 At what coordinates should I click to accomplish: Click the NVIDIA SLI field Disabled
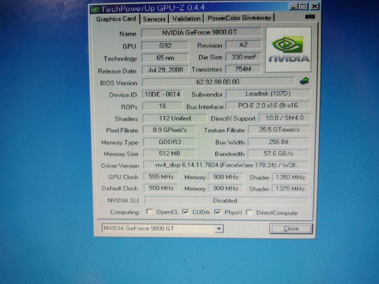click(x=226, y=200)
